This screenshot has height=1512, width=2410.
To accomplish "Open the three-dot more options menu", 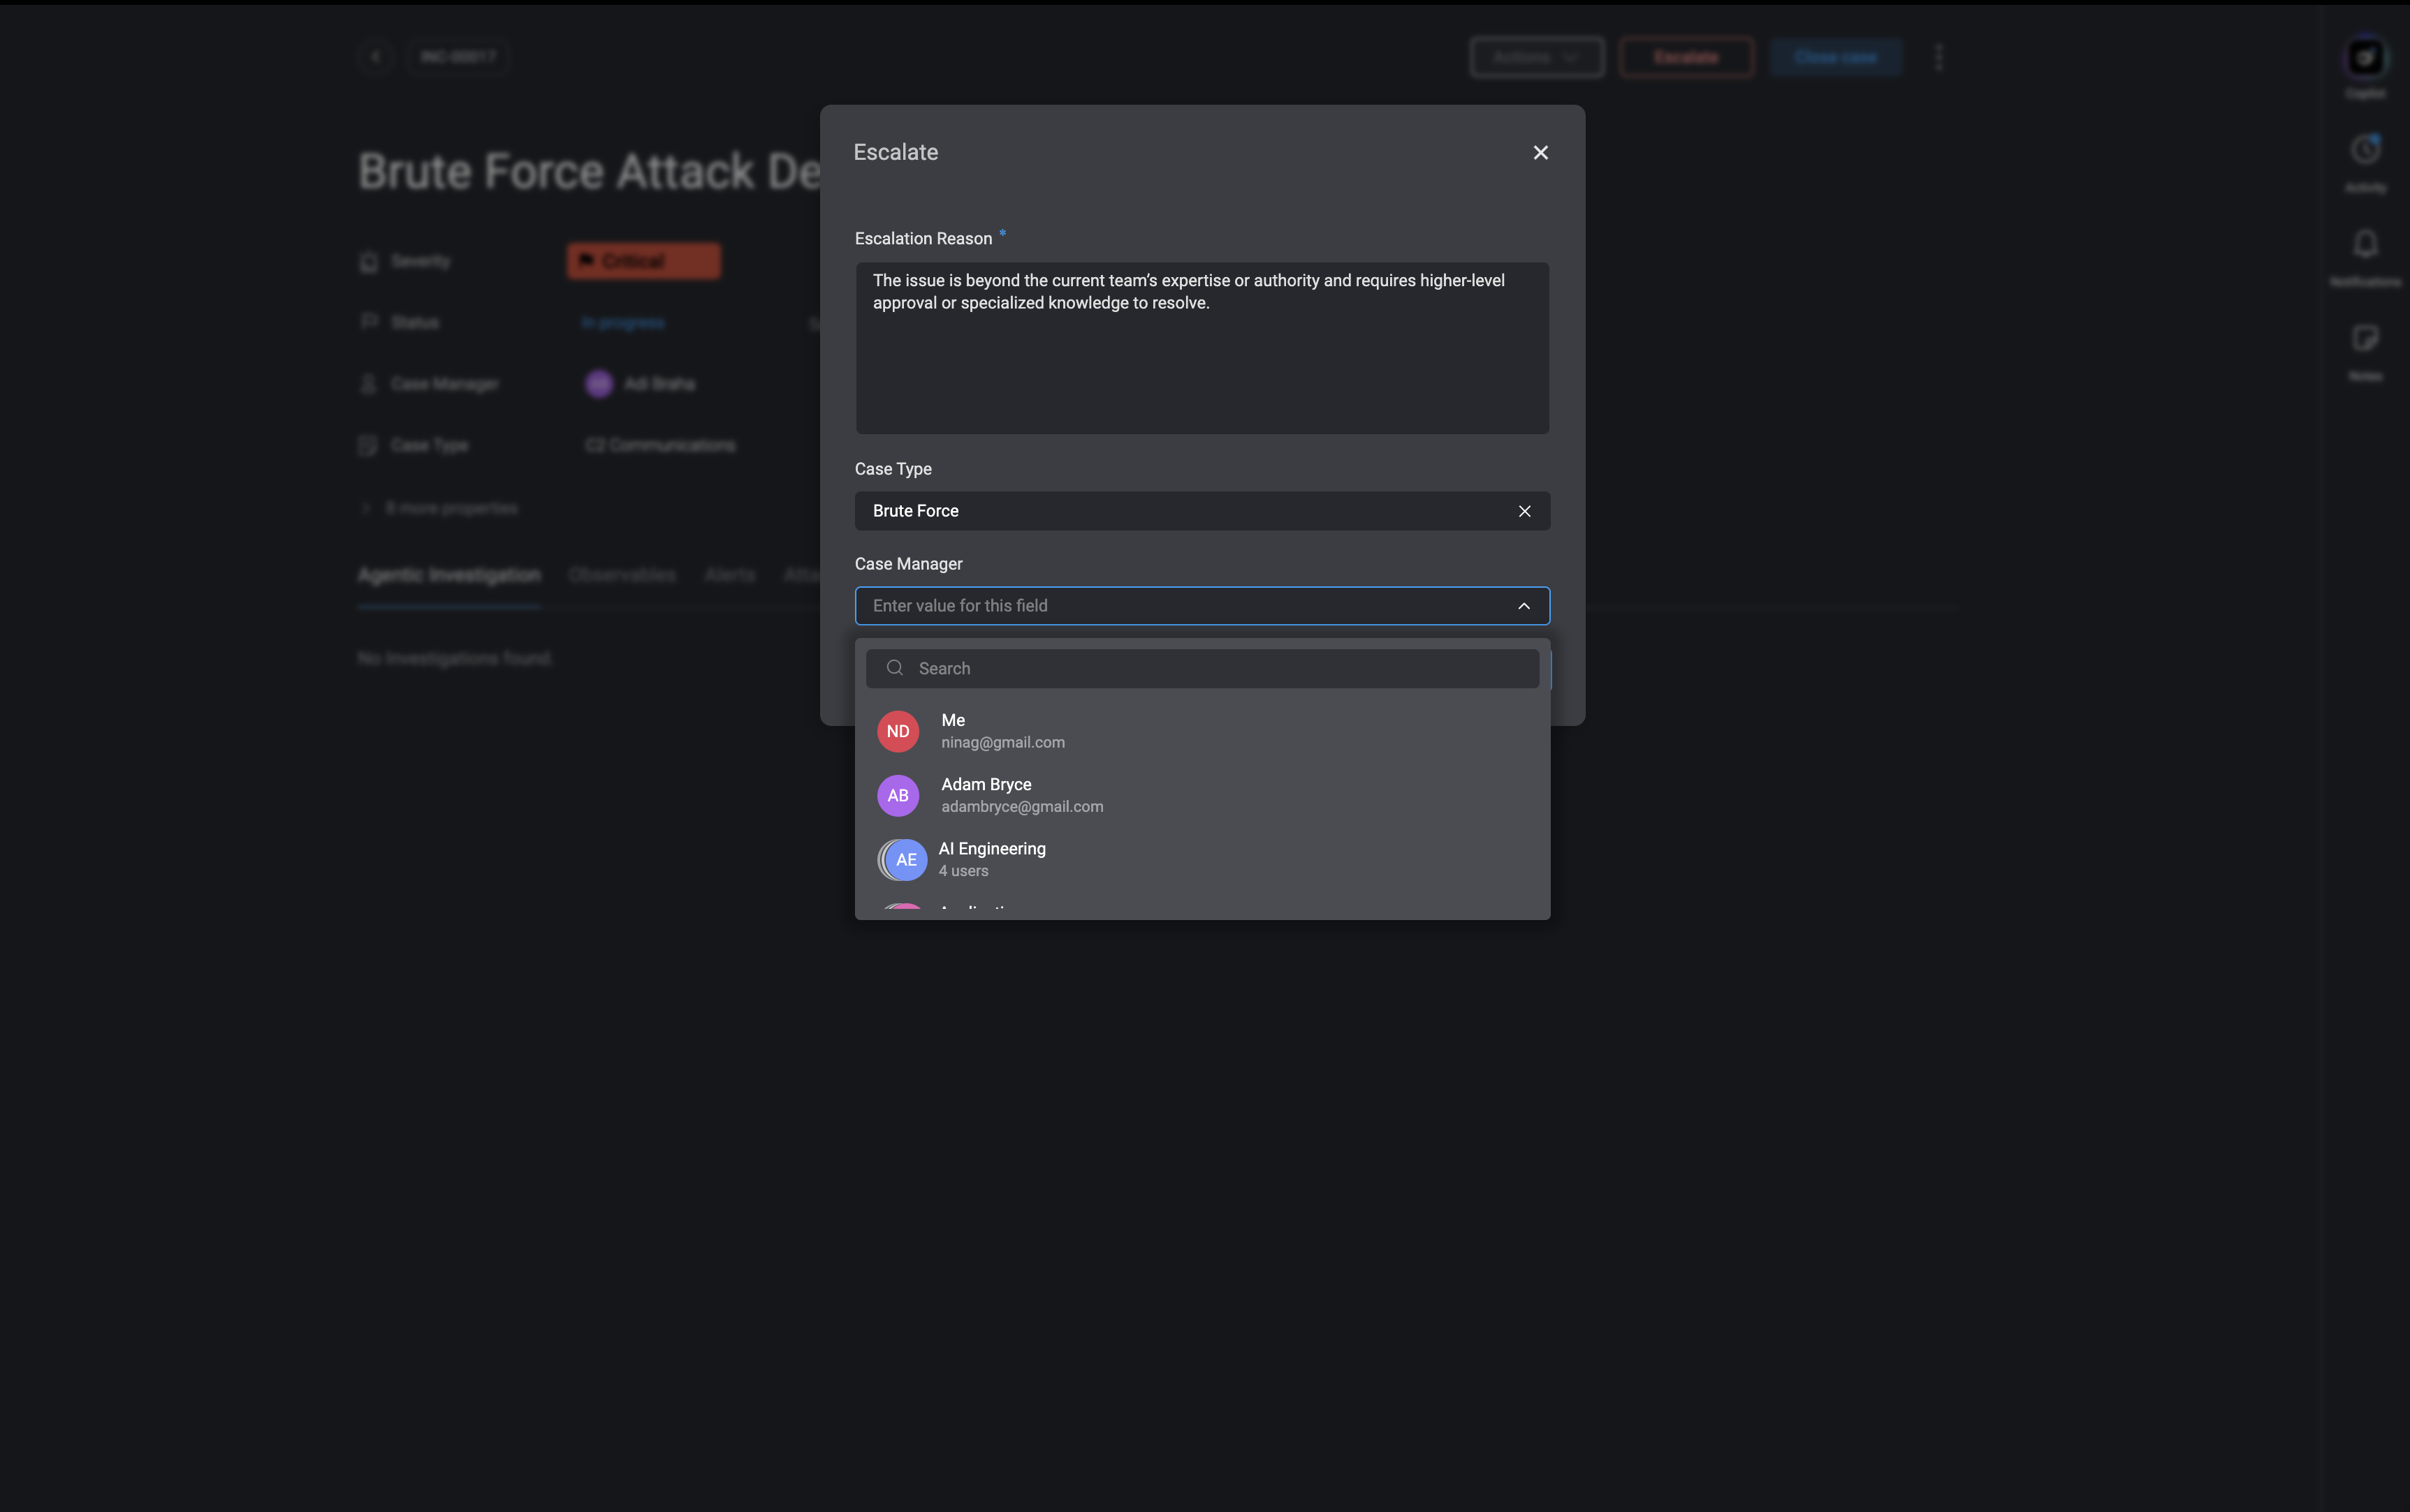I will point(1938,57).
